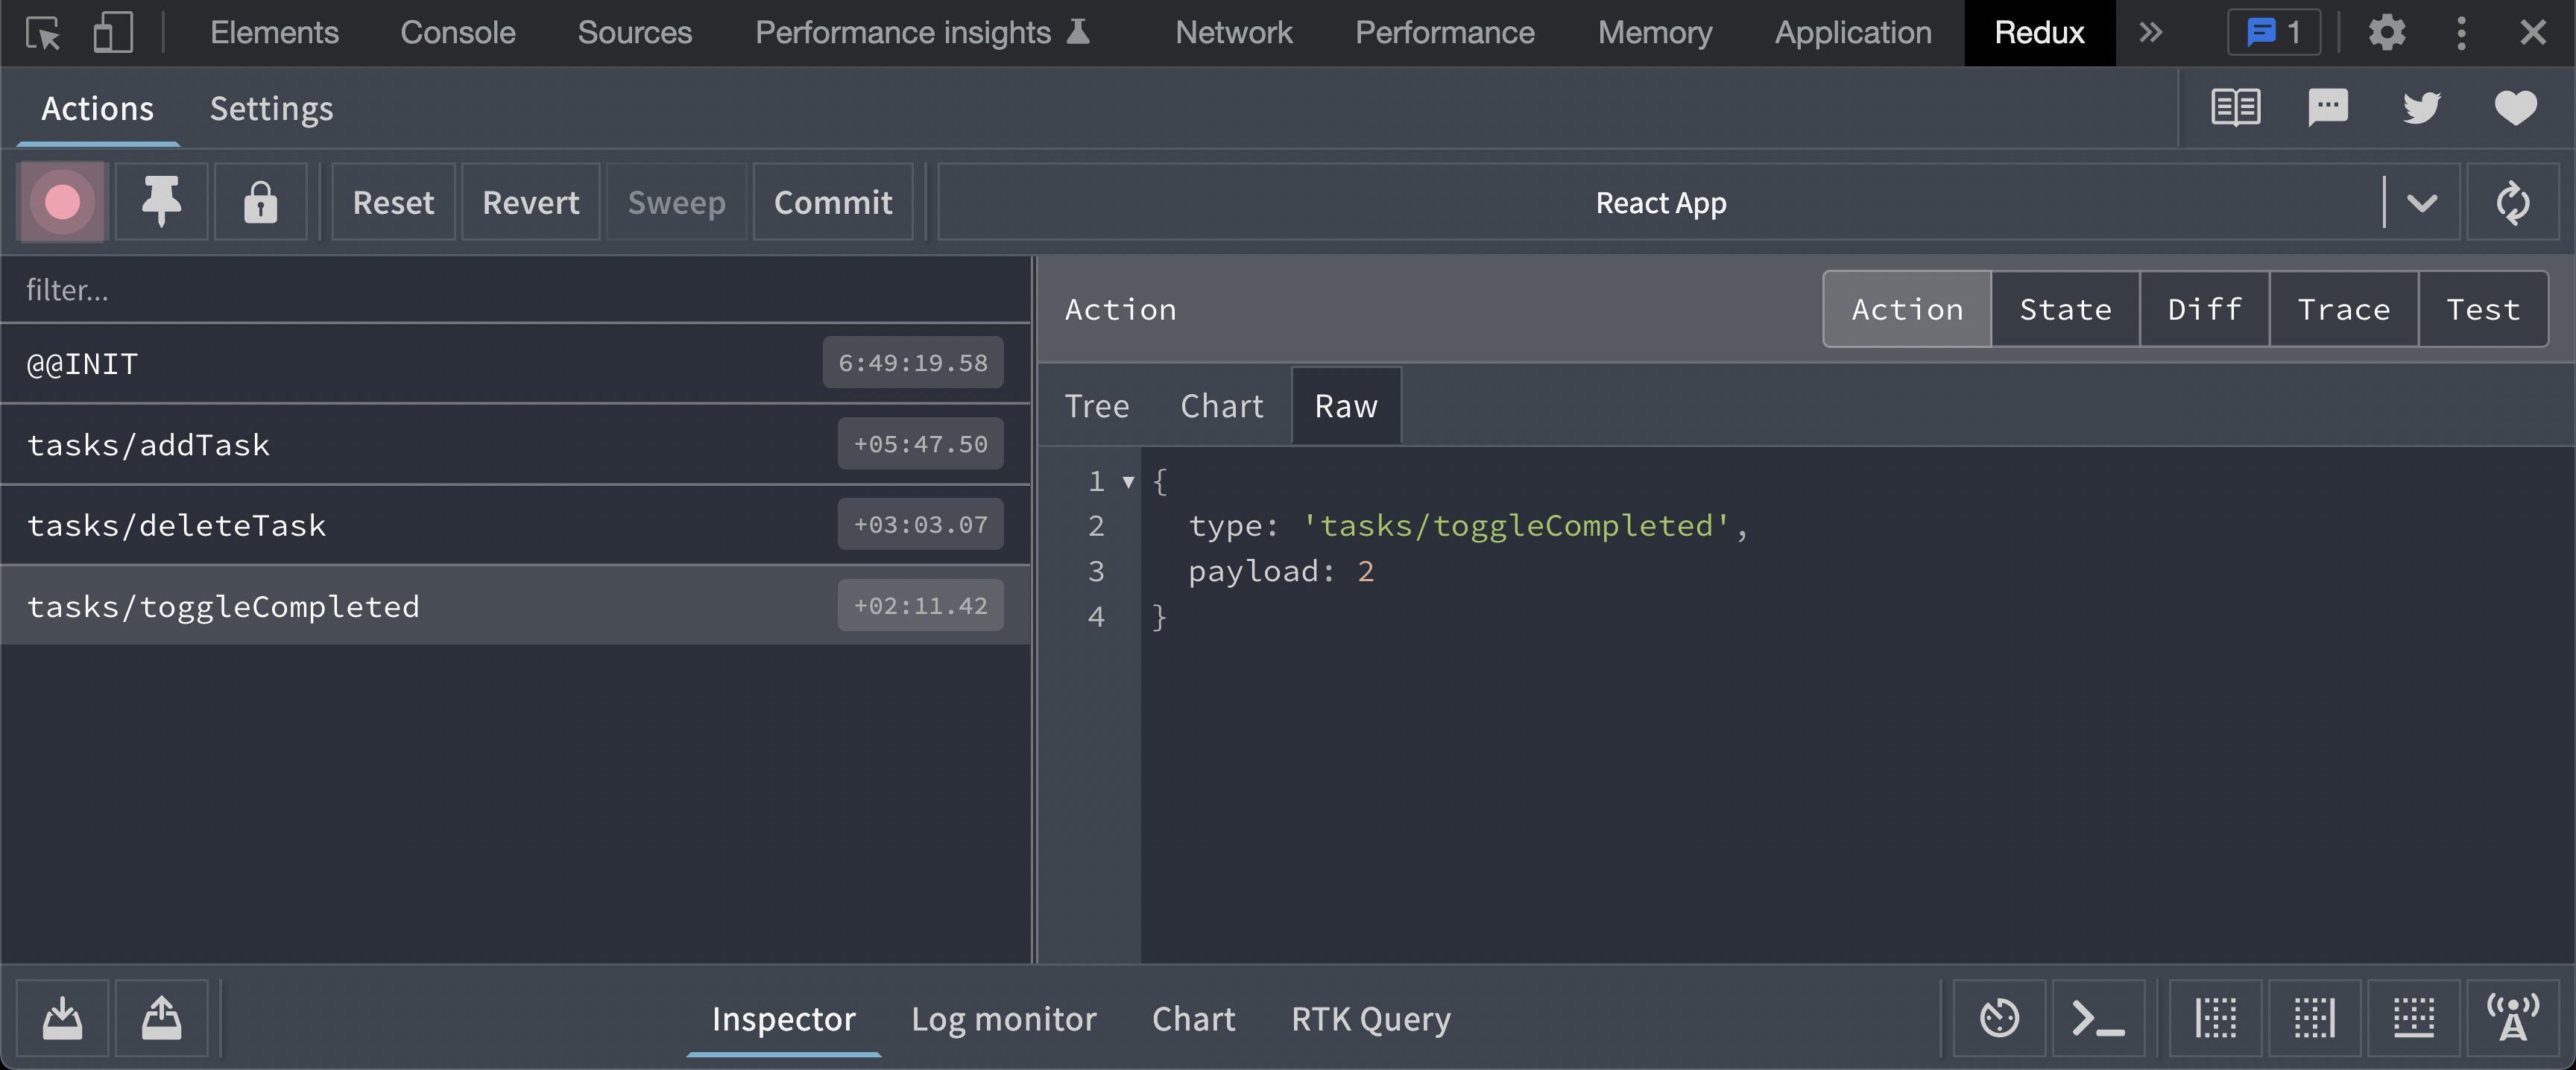Toggle the red recording button

[62, 202]
